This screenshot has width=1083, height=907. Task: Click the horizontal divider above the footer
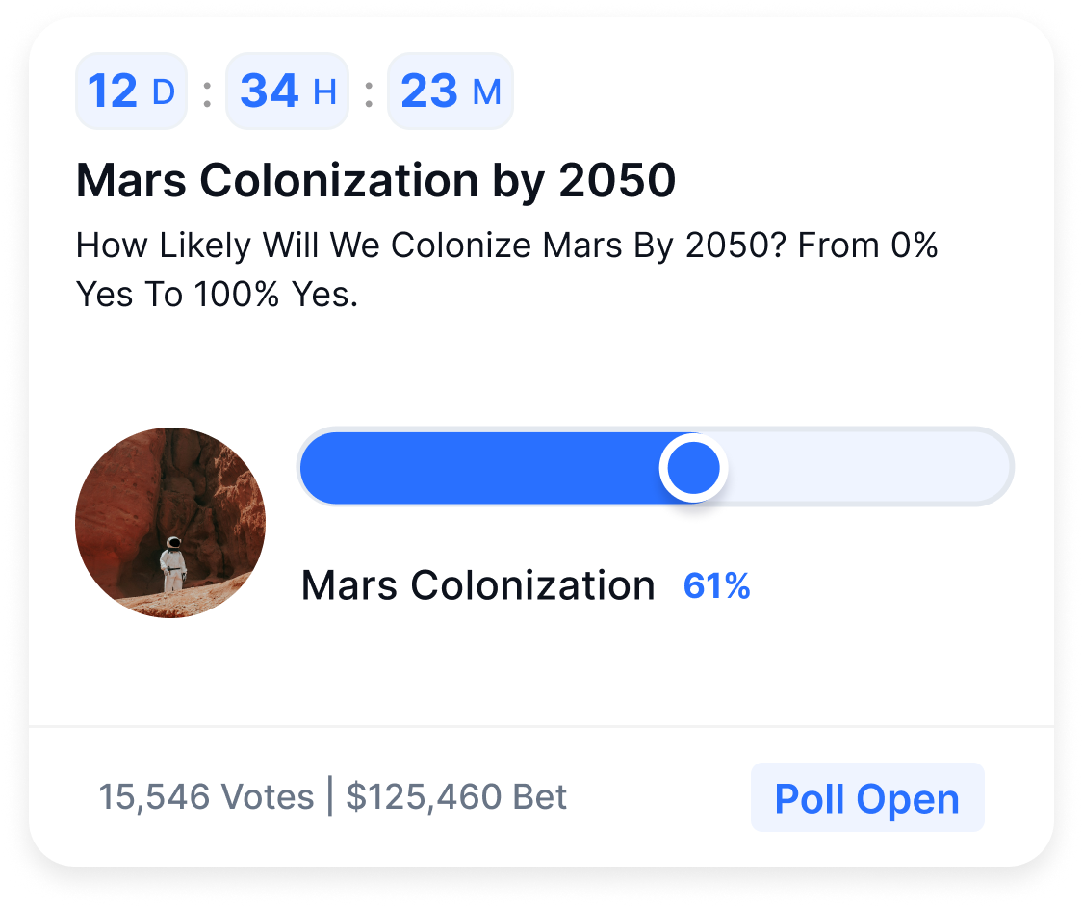click(x=541, y=726)
